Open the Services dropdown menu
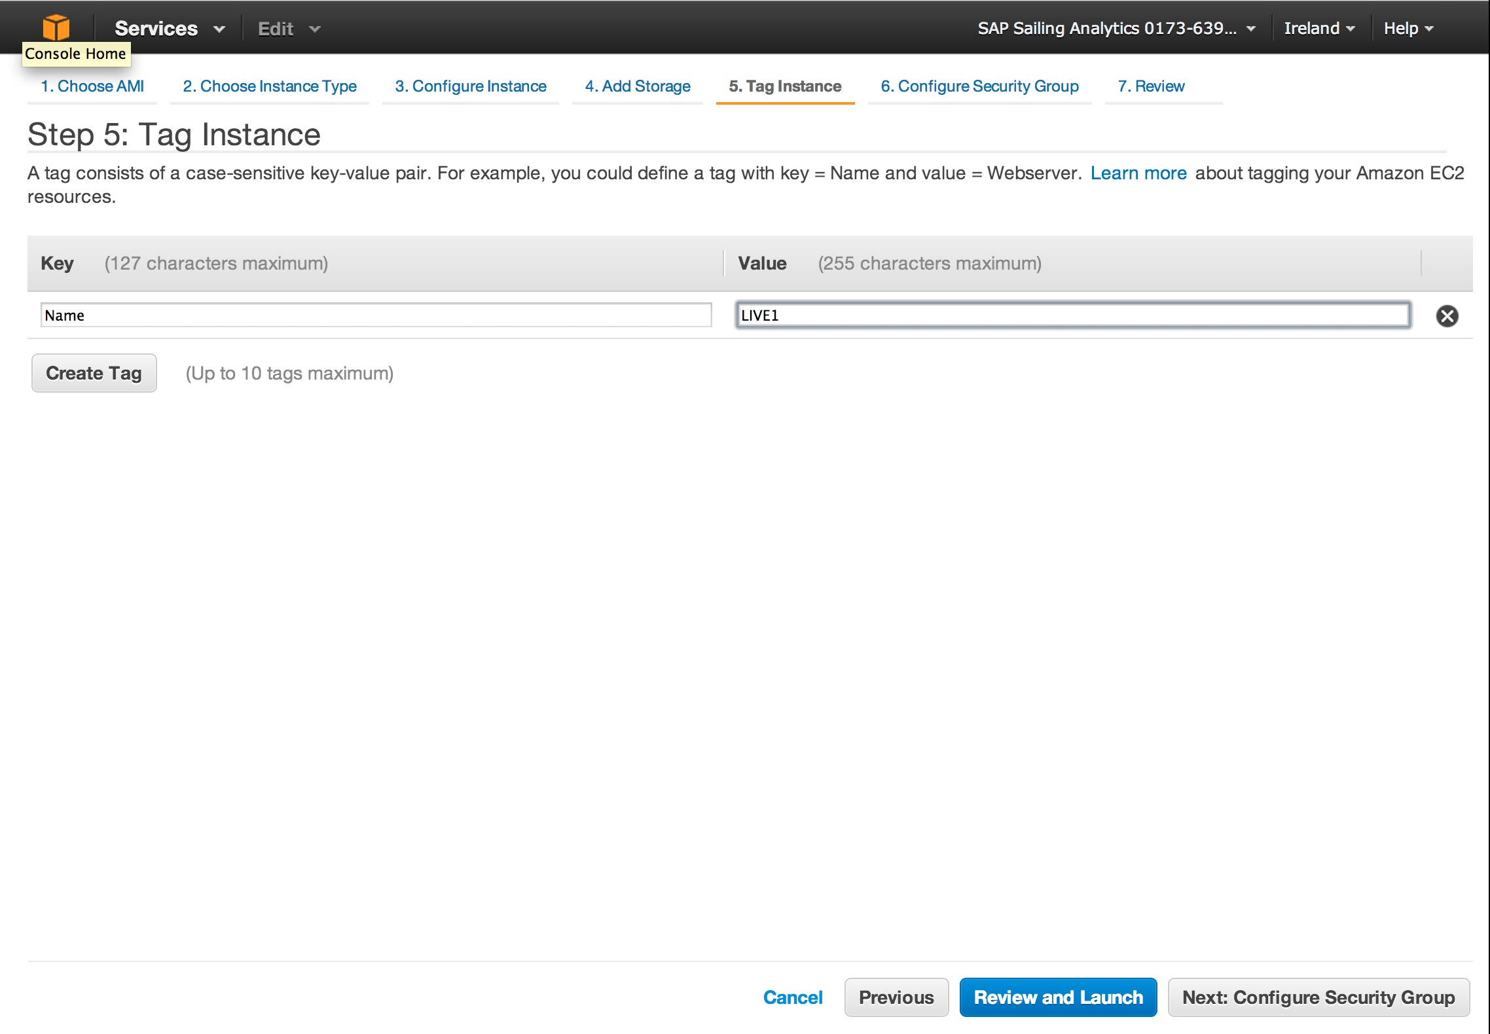The height and width of the screenshot is (1034, 1490). pyautogui.click(x=169, y=29)
